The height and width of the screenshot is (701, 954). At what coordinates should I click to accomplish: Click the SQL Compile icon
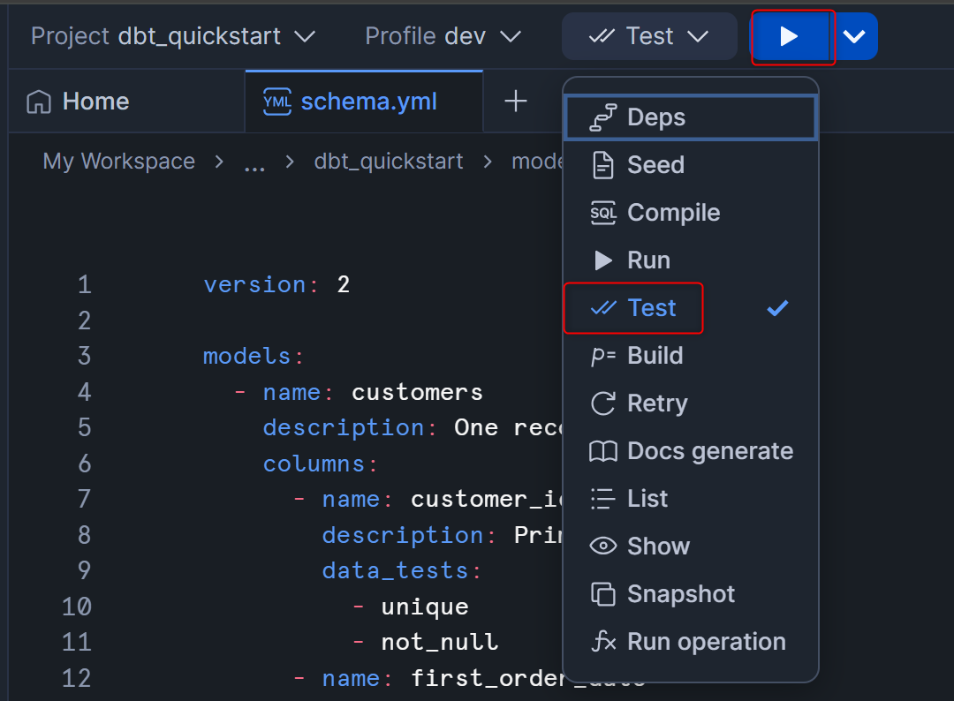(x=603, y=213)
